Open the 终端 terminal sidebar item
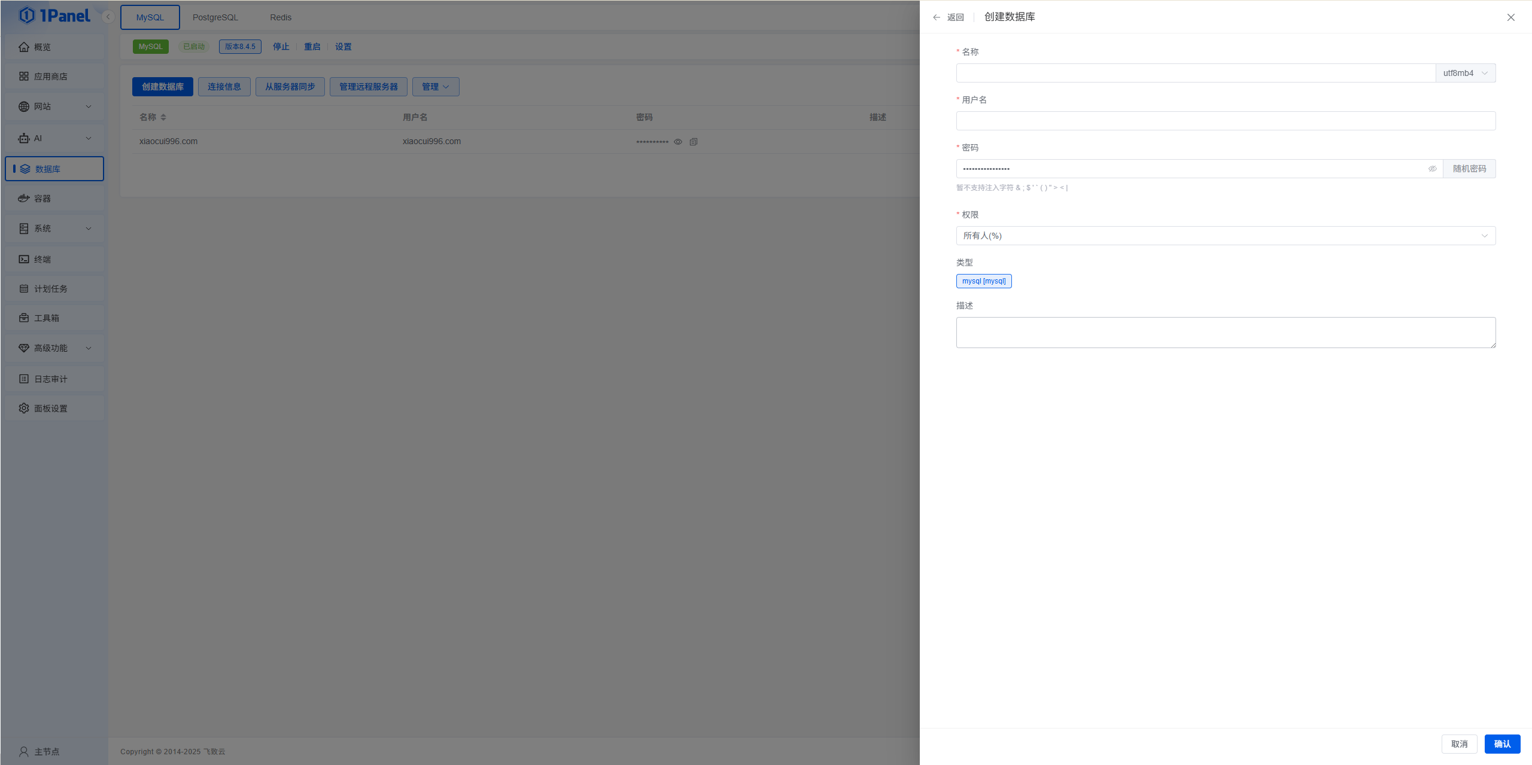This screenshot has width=1532, height=765. pyautogui.click(x=42, y=259)
